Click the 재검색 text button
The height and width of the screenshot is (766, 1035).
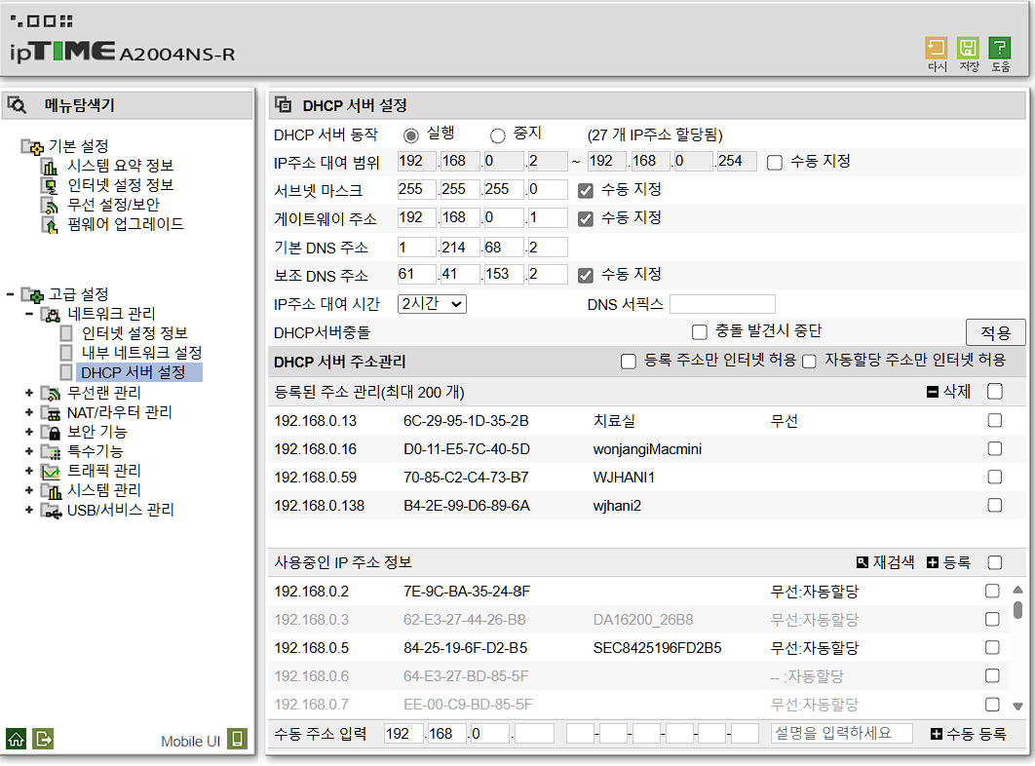894,562
